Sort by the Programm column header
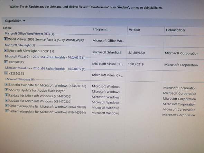 tap(100, 29)
